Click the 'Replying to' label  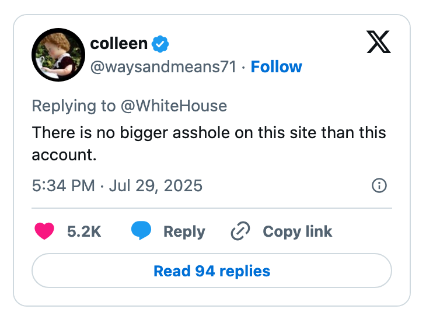tap(74, 106)
